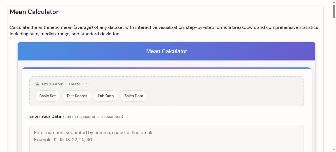Click the Enter Your Data label
Image resolution: width=336 pixels, height=152 pixels.
(x=45, y=116)
